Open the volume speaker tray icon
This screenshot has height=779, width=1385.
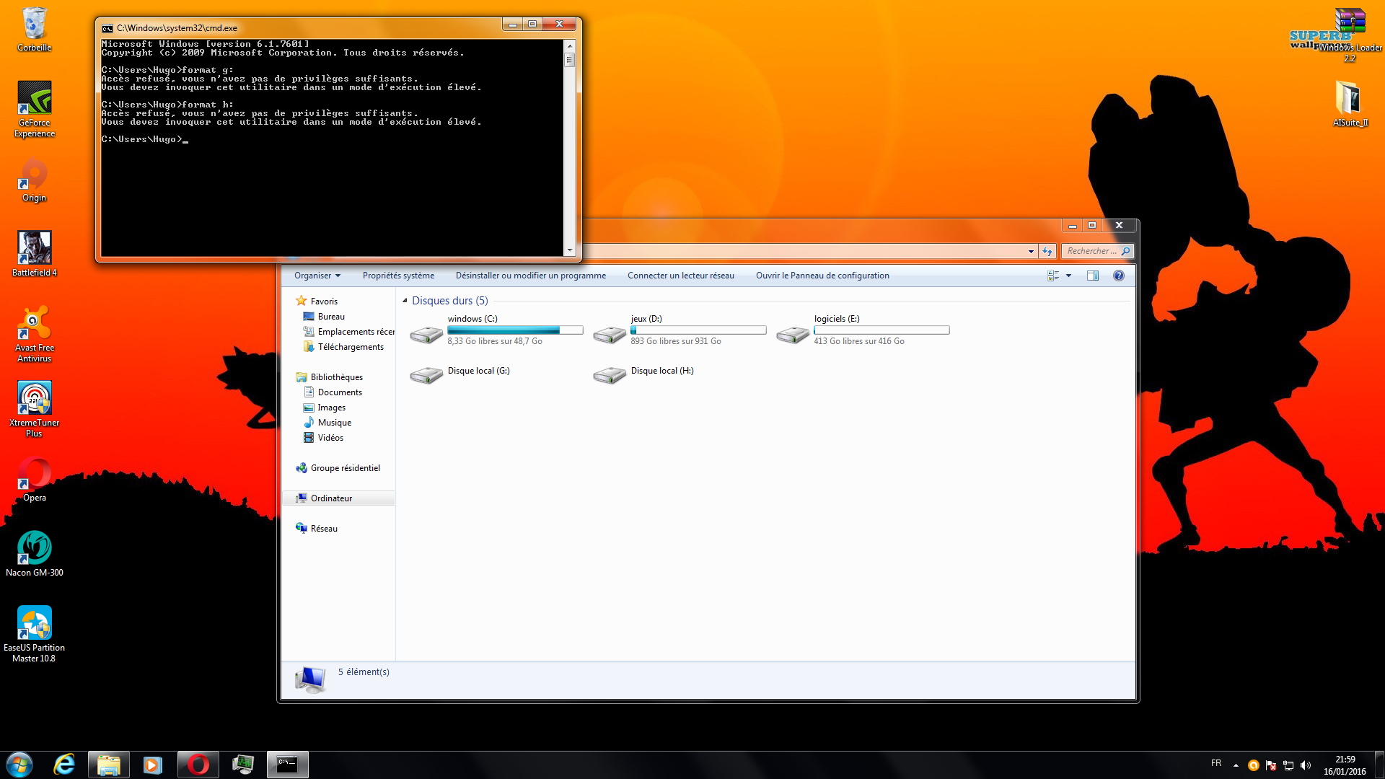[x=1306, y=765]
